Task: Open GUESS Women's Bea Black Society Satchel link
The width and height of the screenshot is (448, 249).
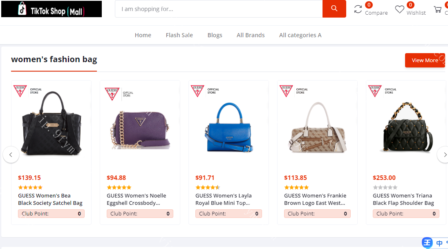Action: click(50, 199)
